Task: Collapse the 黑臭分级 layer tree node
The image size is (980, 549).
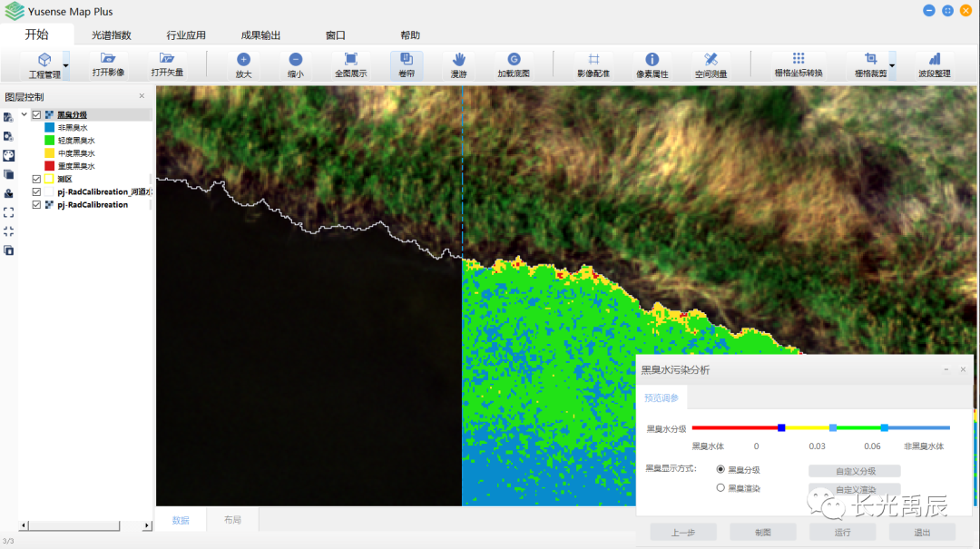Action: click(24, 115)
